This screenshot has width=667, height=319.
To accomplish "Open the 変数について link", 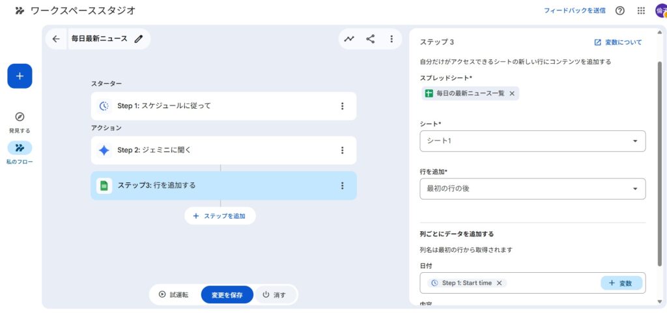I will 617,42.
